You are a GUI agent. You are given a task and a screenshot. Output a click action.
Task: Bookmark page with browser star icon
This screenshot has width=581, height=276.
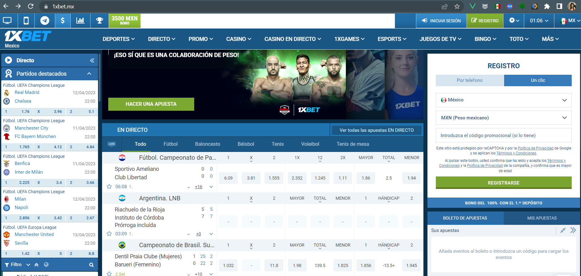pos(457,7)
